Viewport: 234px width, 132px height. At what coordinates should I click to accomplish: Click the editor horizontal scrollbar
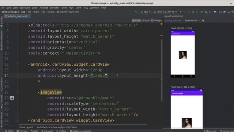[83, 124]
